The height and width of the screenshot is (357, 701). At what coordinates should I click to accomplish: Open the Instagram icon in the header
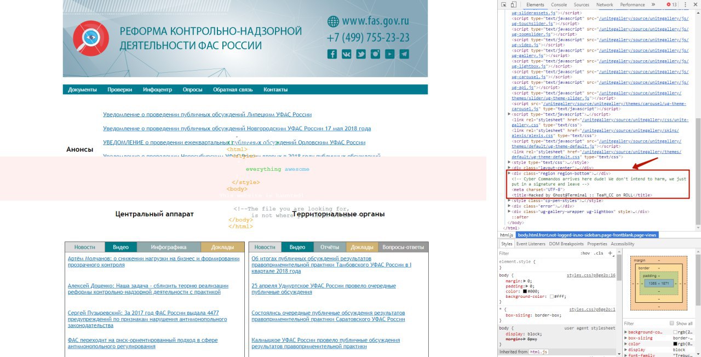pos(375,54)
